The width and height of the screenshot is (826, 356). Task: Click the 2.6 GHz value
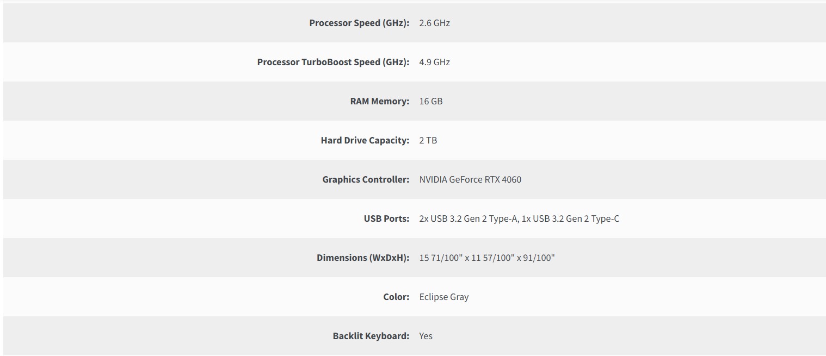point(434,23)
